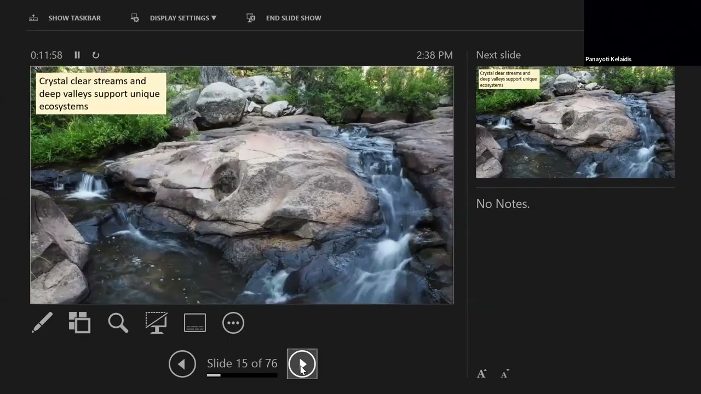Decrease the notes text size

505,374
